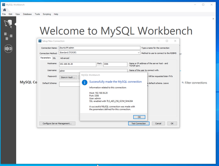Image resolution: width=219 pixels, height=166 pixels.
Task: Click 'Successfully made the MySQL connection' heading
Action: point(115,81)
